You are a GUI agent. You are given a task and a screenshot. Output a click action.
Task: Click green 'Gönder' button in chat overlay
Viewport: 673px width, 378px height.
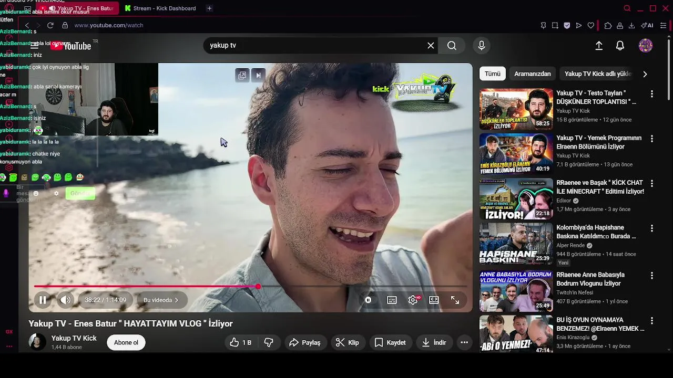pos(80,193)
